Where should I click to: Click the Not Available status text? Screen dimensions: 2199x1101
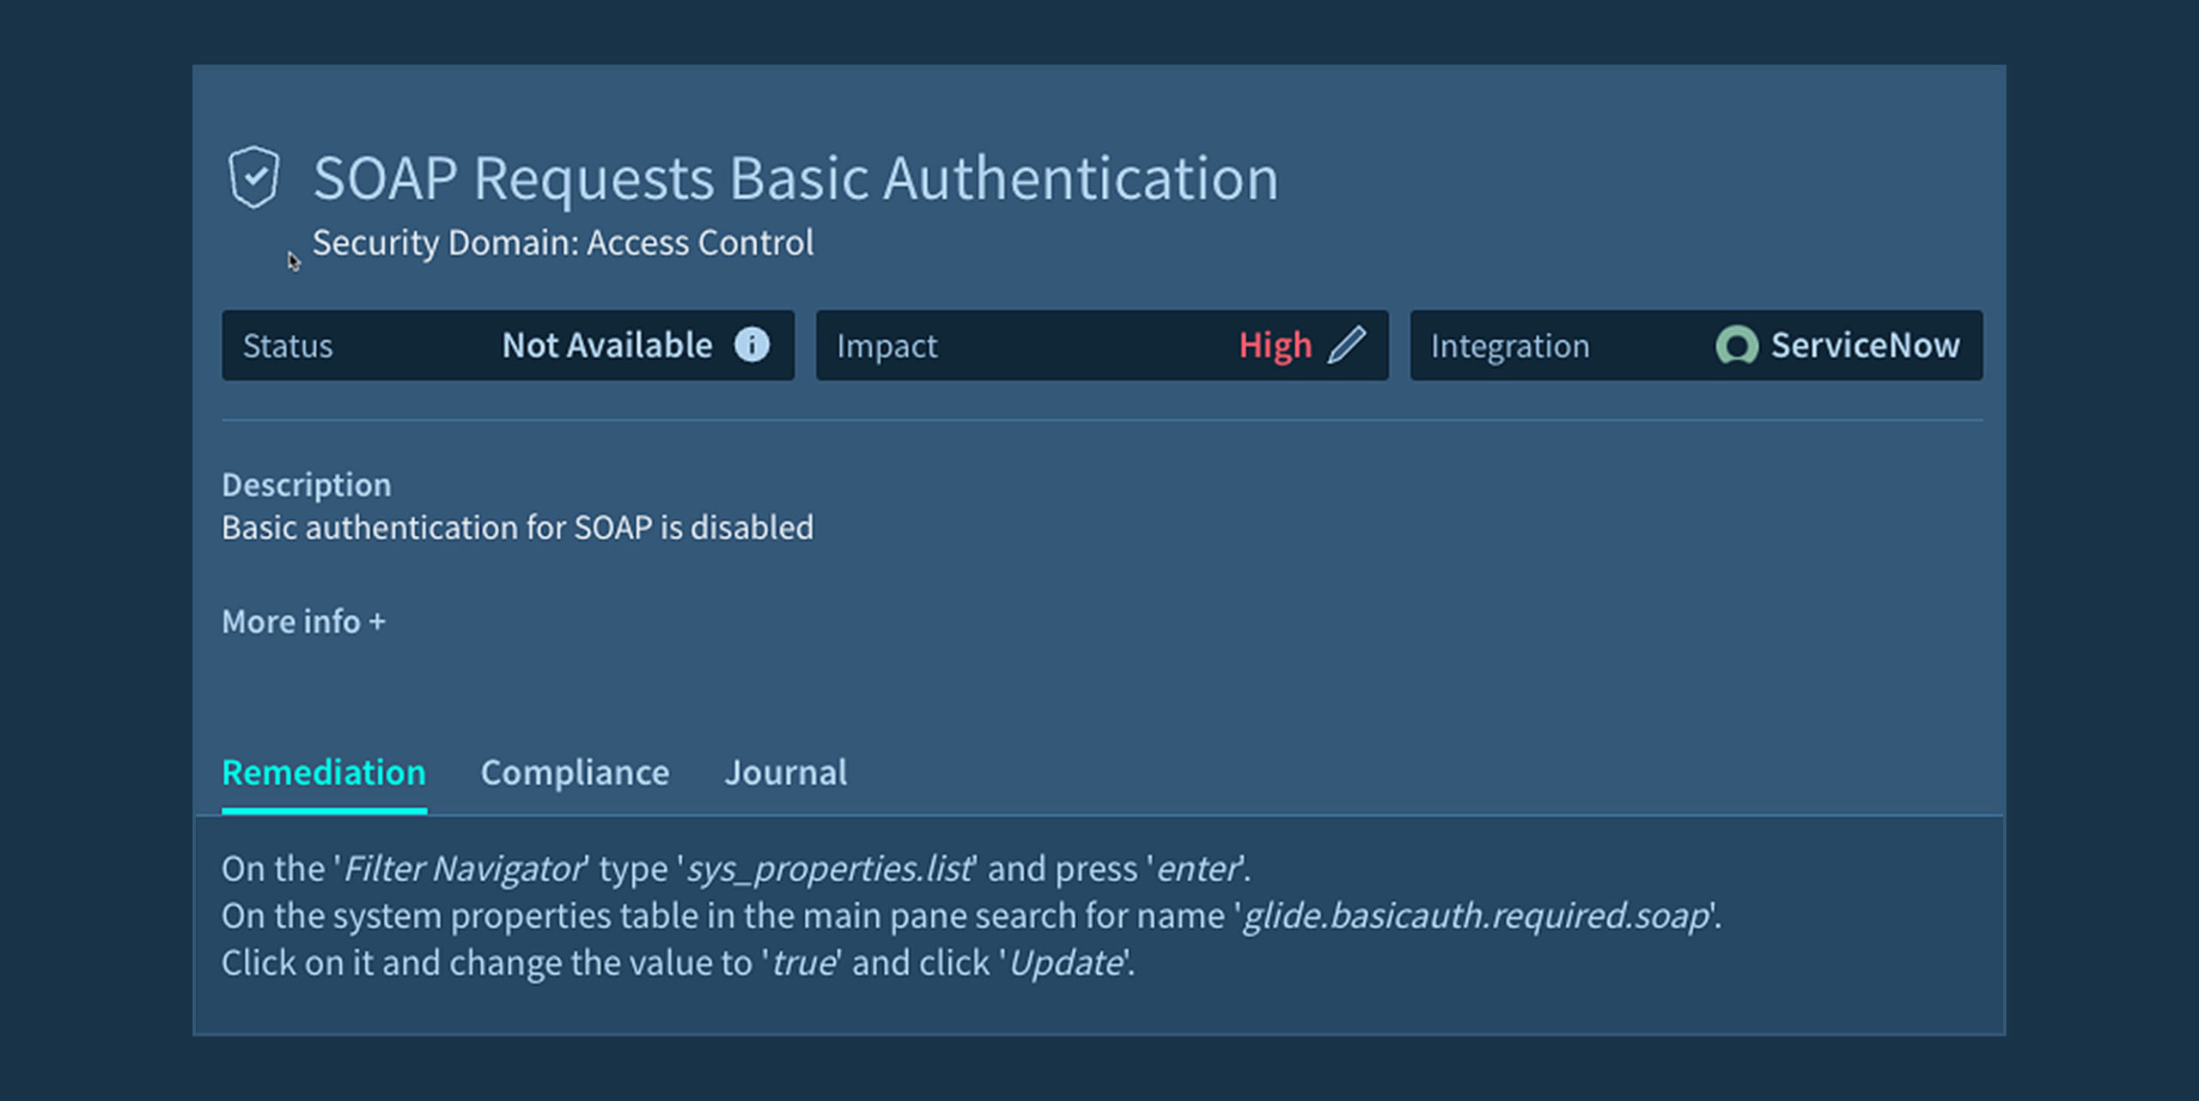click(x=606, y=345)
